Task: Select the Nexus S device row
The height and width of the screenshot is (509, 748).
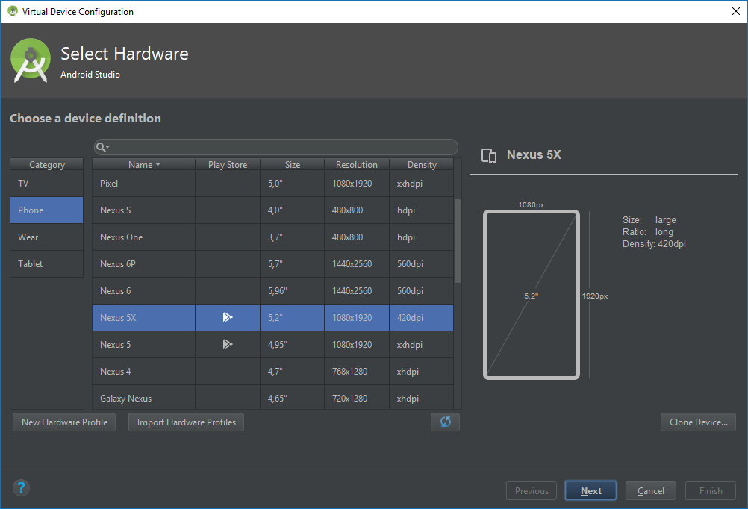Action: point(273,210)
